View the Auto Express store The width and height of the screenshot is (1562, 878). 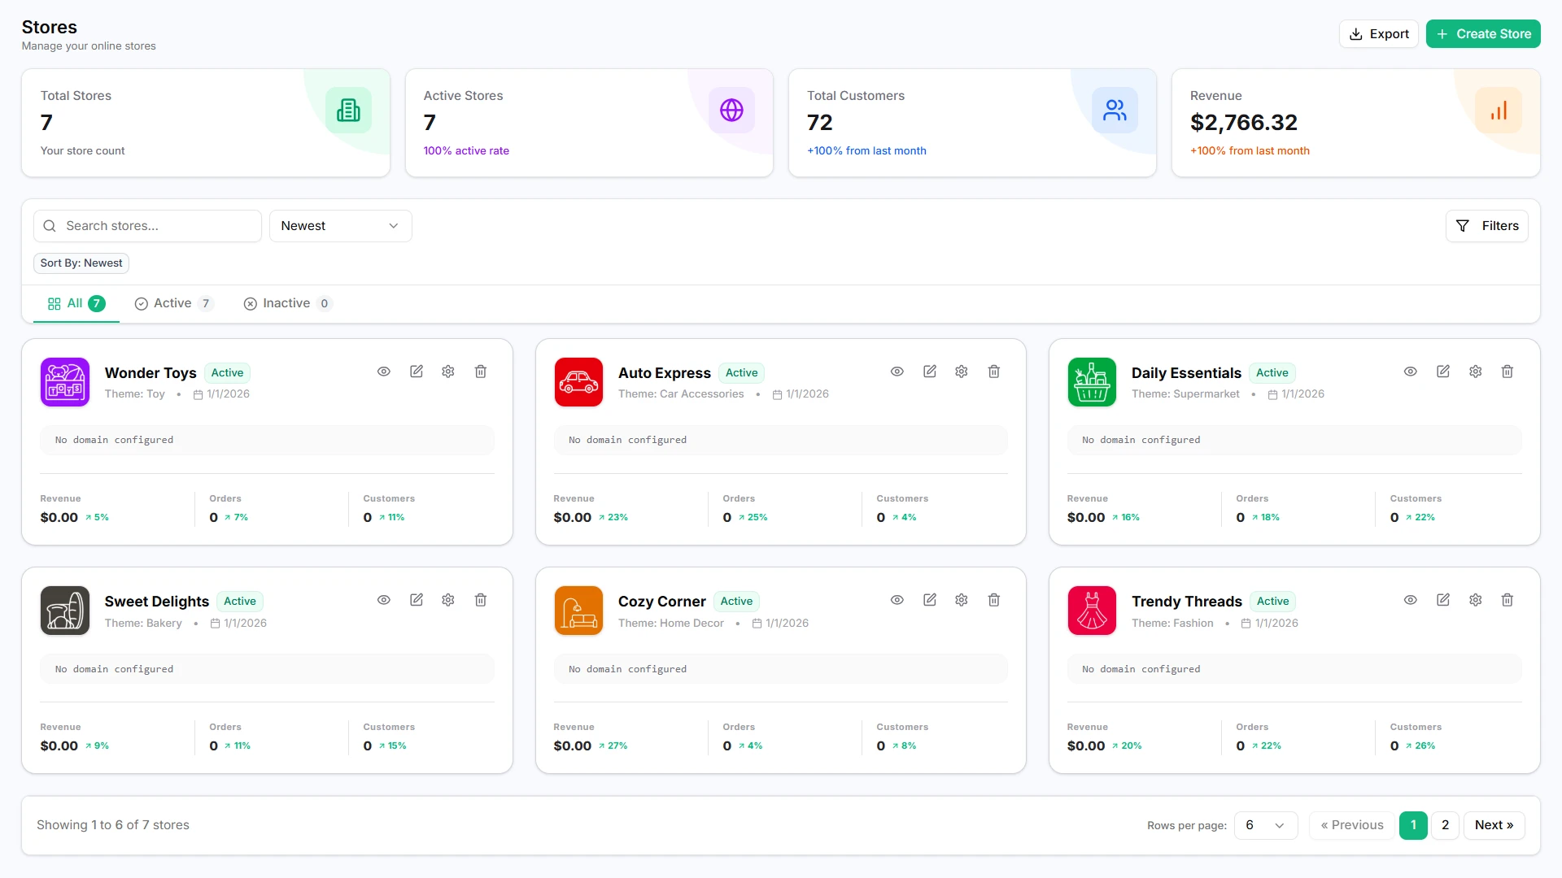click(x=897, y=372)
